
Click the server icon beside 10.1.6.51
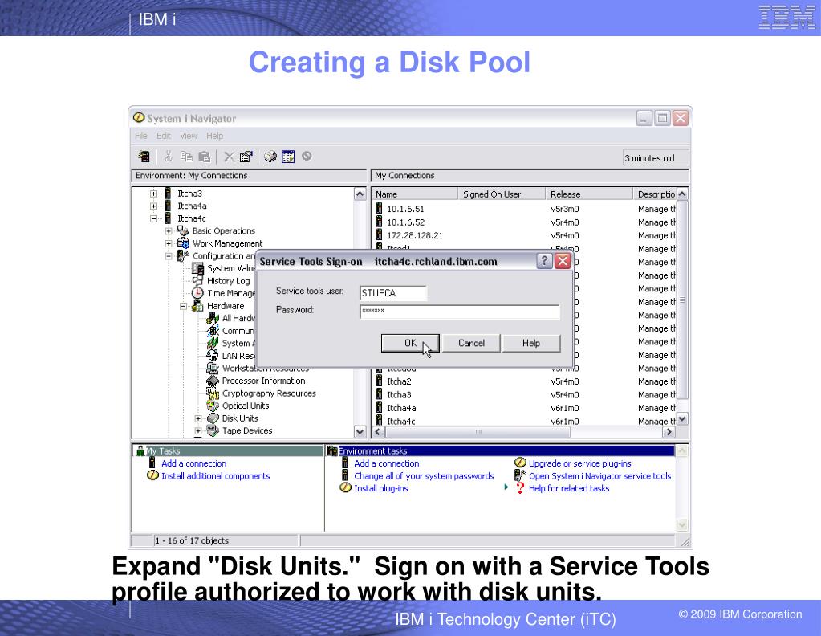click(x=380, y=209)
